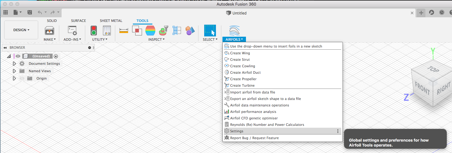Open the INSPECT dropdown
452x153 pixels.
pyautogui.click(x=156, y=39)
